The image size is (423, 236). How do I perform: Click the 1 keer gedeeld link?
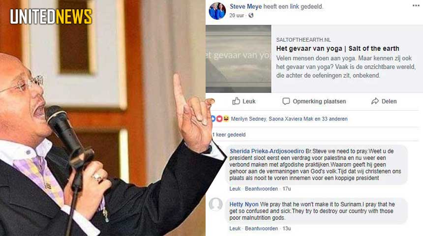pyautogui.click(x=229, y=135)
